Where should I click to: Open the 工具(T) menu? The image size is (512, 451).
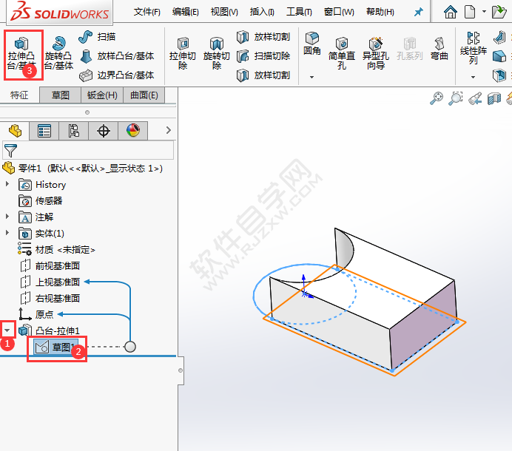click(299, 12)
